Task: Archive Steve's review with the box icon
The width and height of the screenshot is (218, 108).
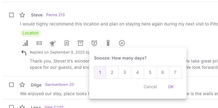Action: [x=80, y=43]
